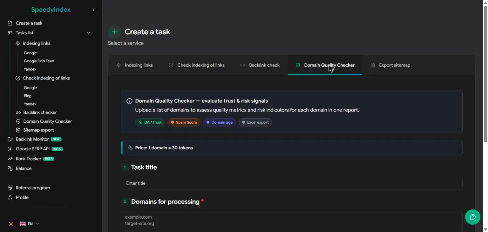This screenshot has width=488, height=232.
Task: Open Google under Check indexing of links
Action: click(x=30, y=88)
